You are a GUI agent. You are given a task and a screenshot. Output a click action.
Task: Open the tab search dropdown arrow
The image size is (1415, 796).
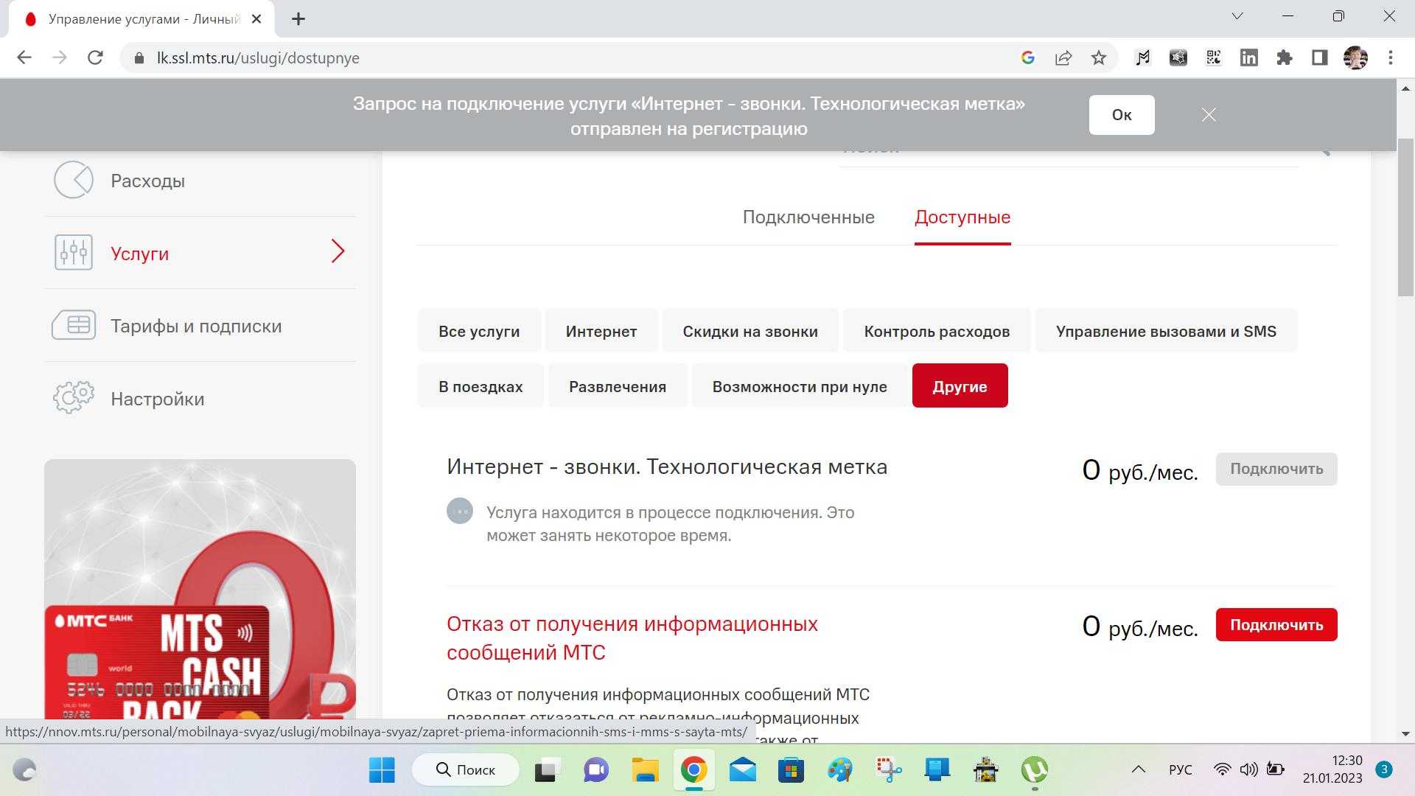(1237, 16)
